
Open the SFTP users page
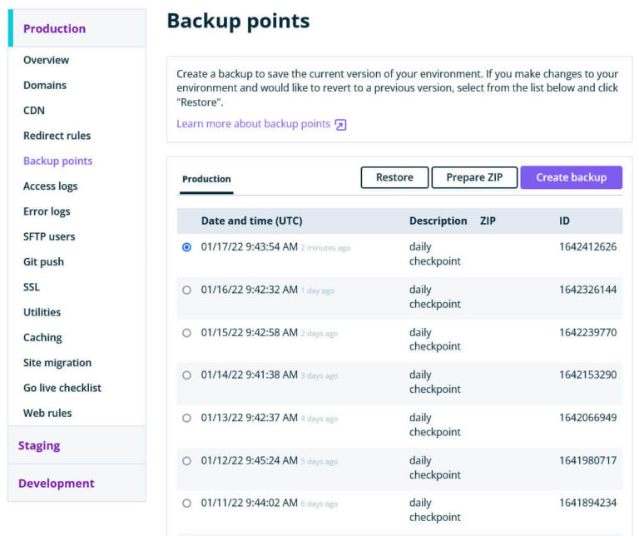(x=49, y=236)
